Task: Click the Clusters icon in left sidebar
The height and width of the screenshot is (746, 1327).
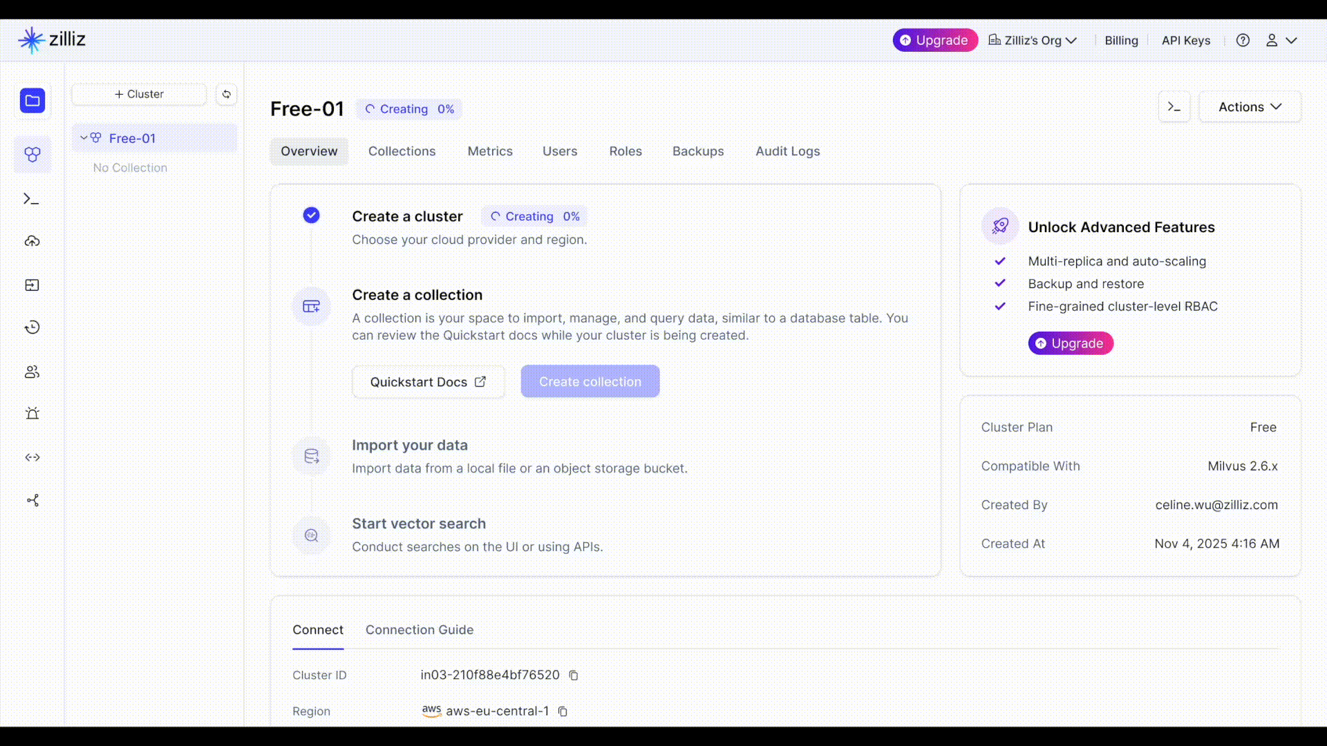Action: [32, 154]
